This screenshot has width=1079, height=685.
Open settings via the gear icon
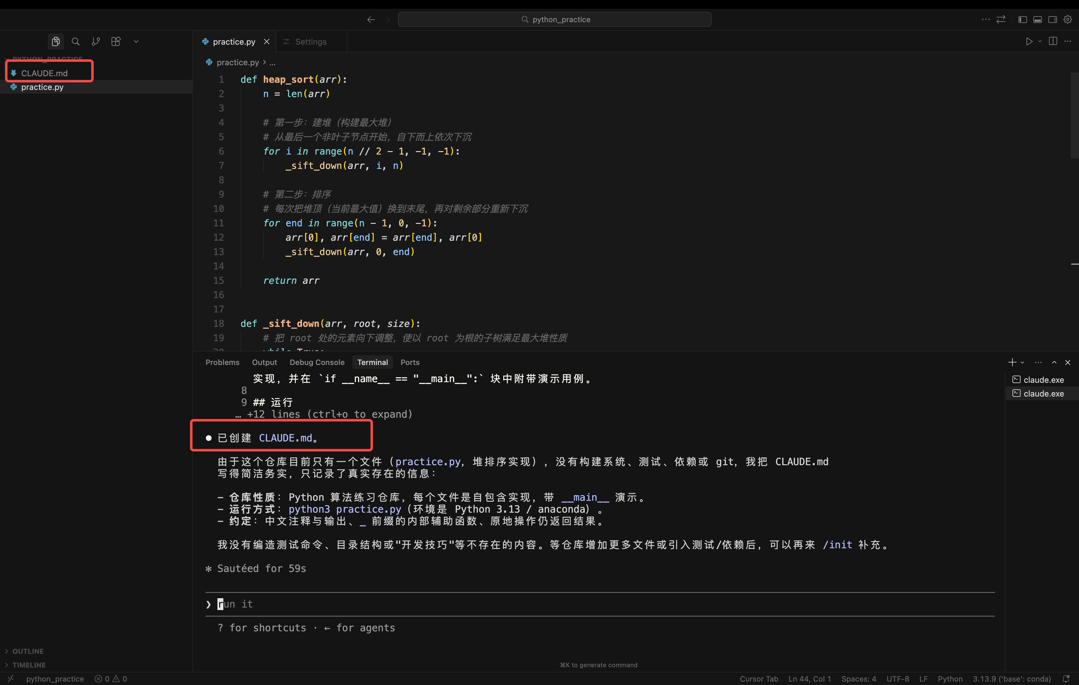[x=1068, y=20]
